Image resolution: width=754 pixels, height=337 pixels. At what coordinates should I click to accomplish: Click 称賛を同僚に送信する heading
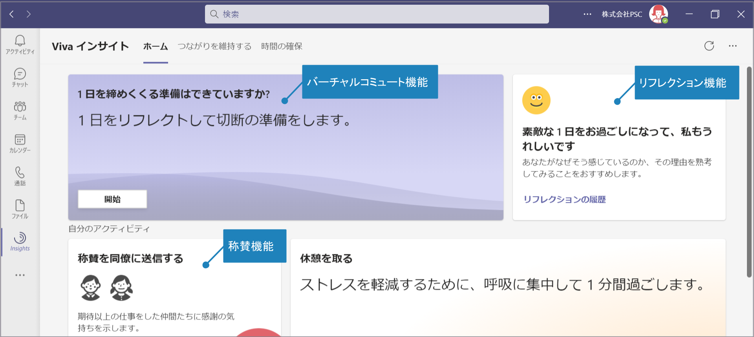point(130,259)
